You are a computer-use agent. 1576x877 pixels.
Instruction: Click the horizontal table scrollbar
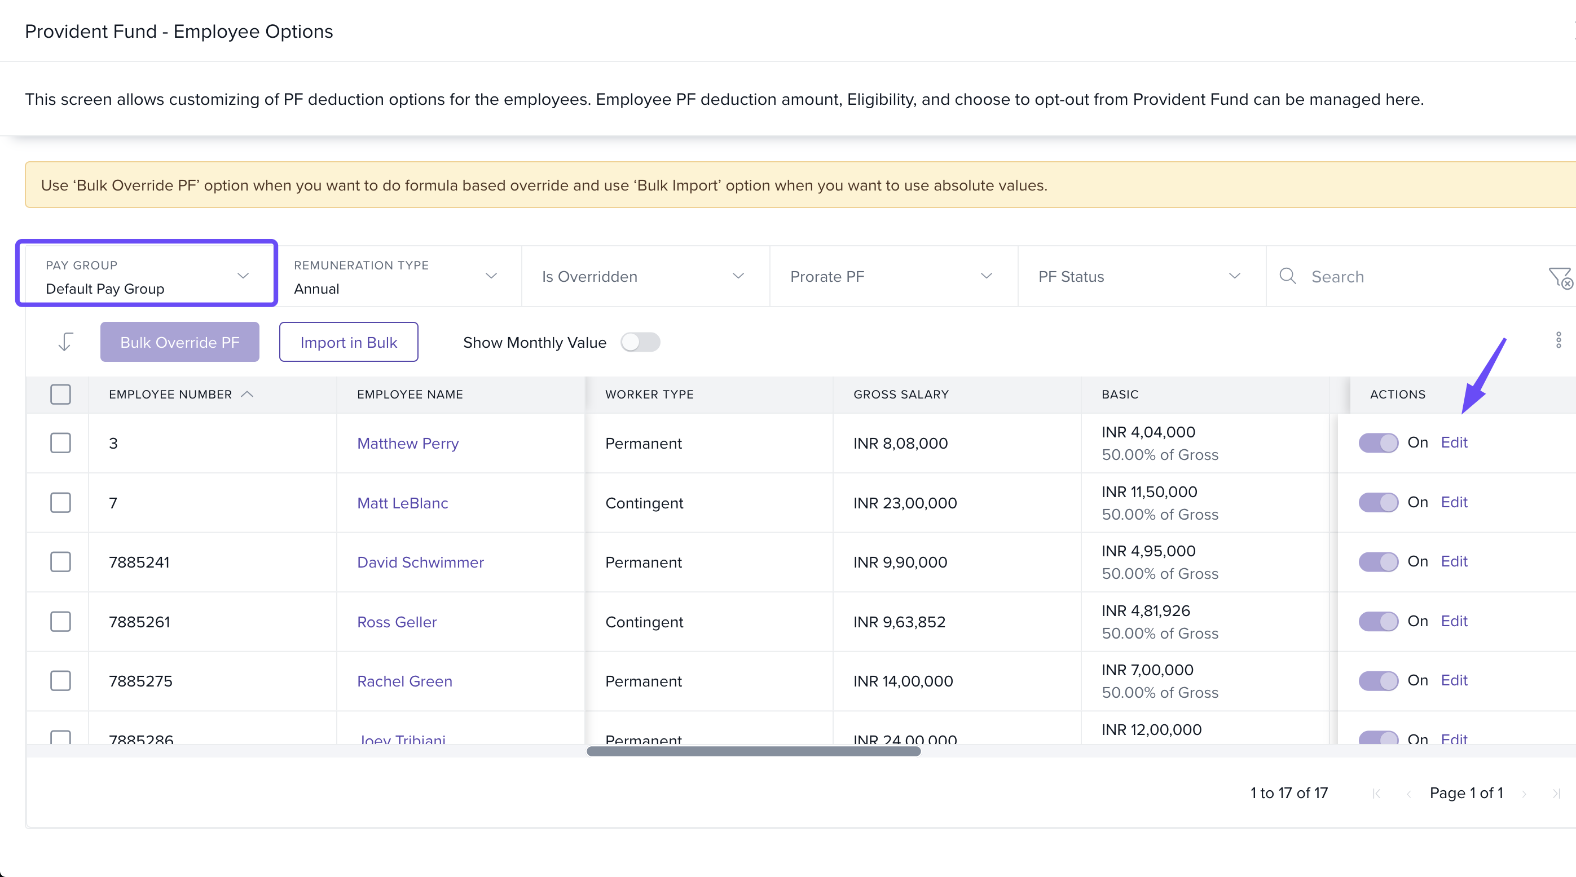[753, 751]
